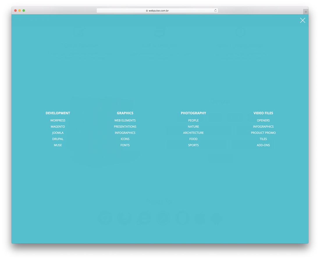This screenshot has width=320, height=260.
Task: Go to the Worpress link
Action: (58, 120)
